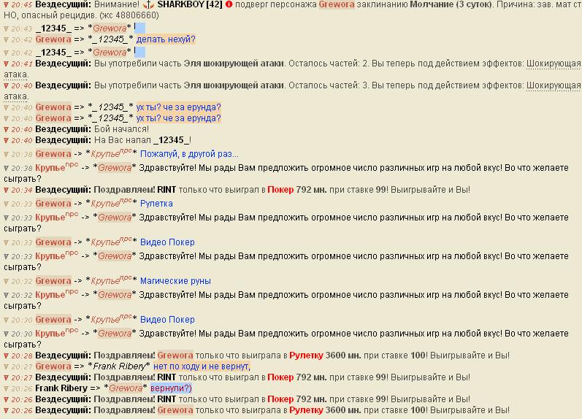Image resolution: width=582 pixels, height=419 pixels.
Task: Click the Grewora name in the 20:45 silence notice
Action: click(x=337, y=4)
